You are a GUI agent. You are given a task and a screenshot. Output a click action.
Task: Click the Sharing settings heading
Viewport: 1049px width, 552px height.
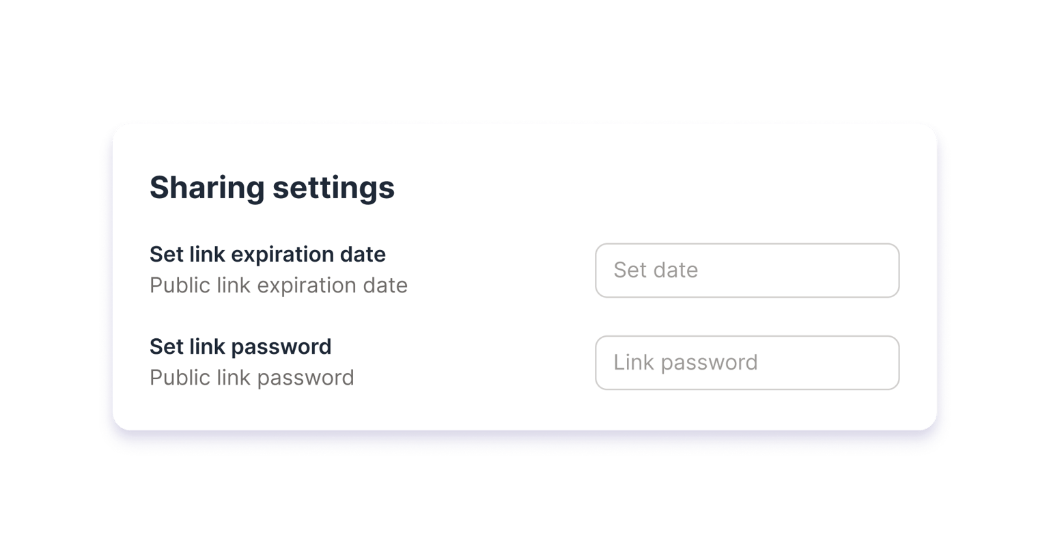coord(272,187)
